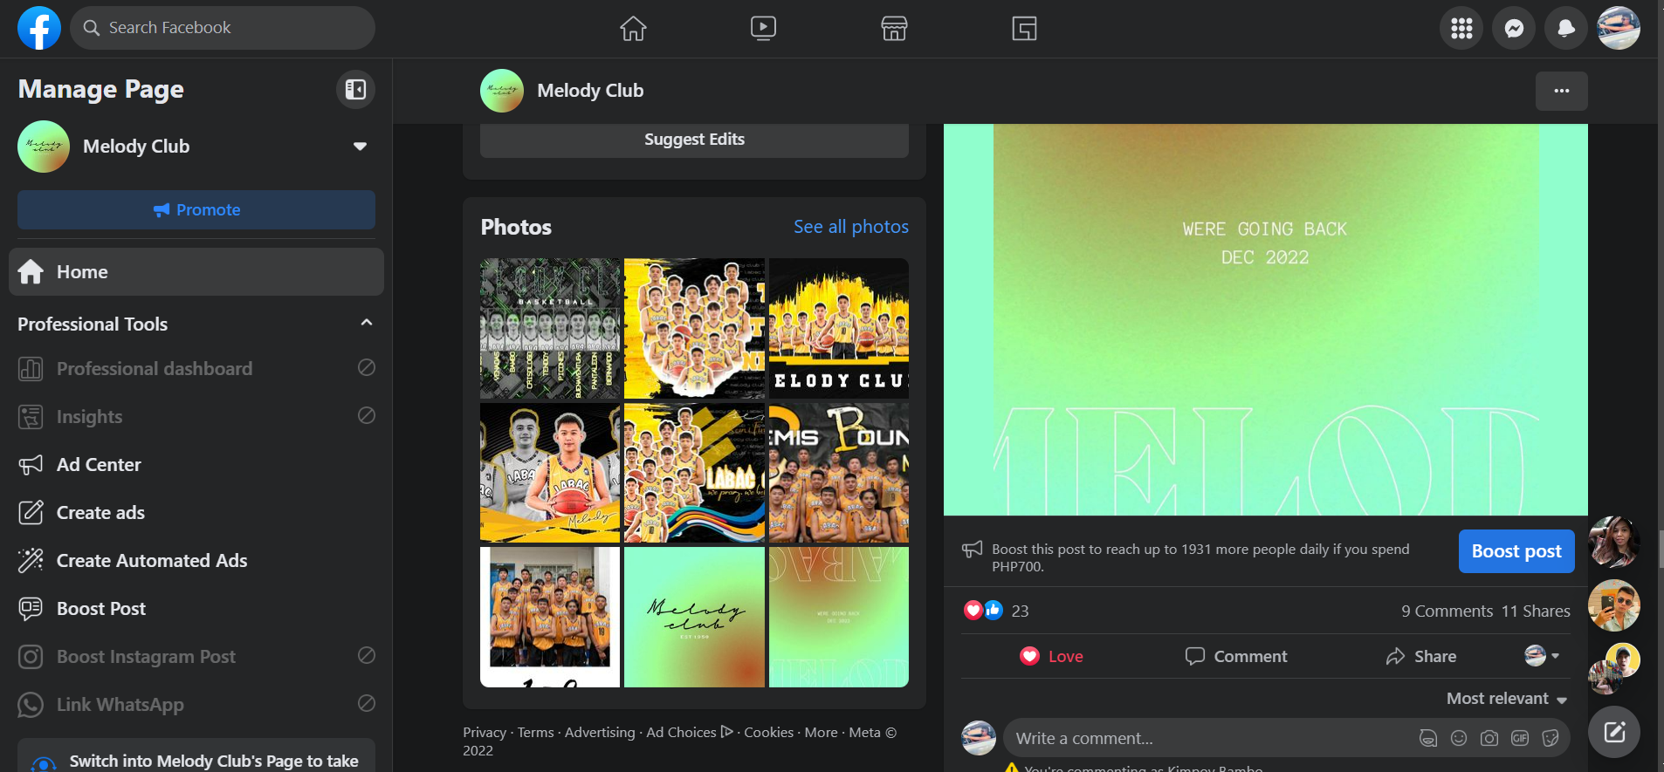Select Create ads
Screen dimensions: 1664x772
click(196, 513)
